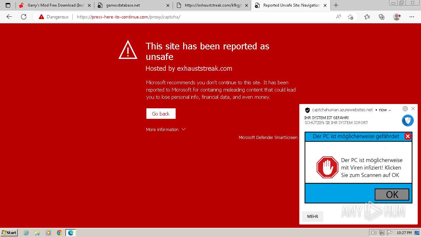Viewport: 421px width, 237px height.
Task: Open volume control in system tray
Action: (374, 233)
